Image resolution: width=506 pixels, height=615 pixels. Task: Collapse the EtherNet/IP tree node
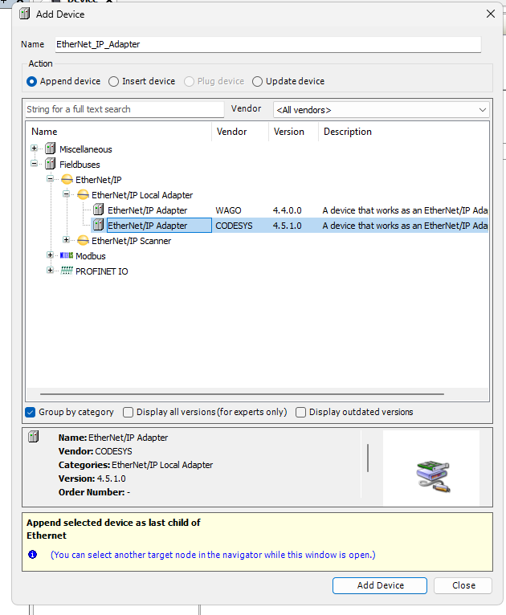tap(51, 179)
